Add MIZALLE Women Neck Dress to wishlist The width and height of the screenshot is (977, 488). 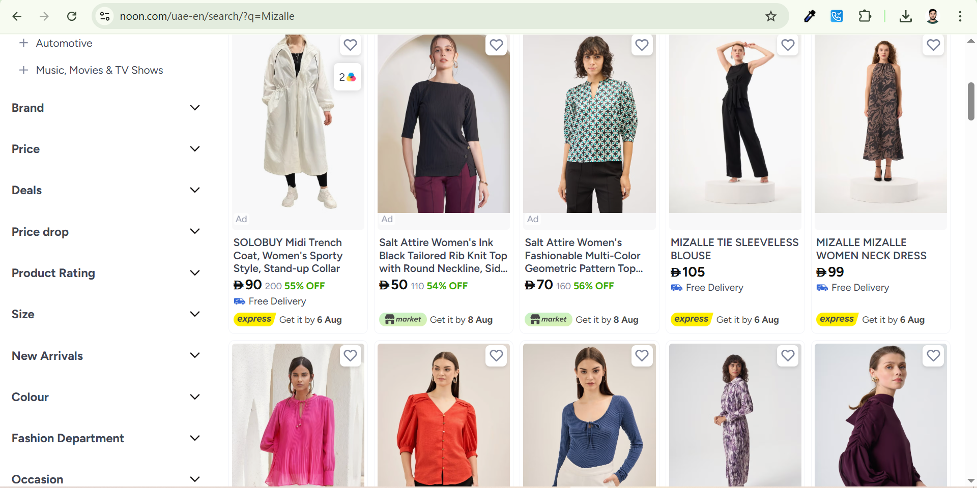pyautogui.click(x=933, y=45)
